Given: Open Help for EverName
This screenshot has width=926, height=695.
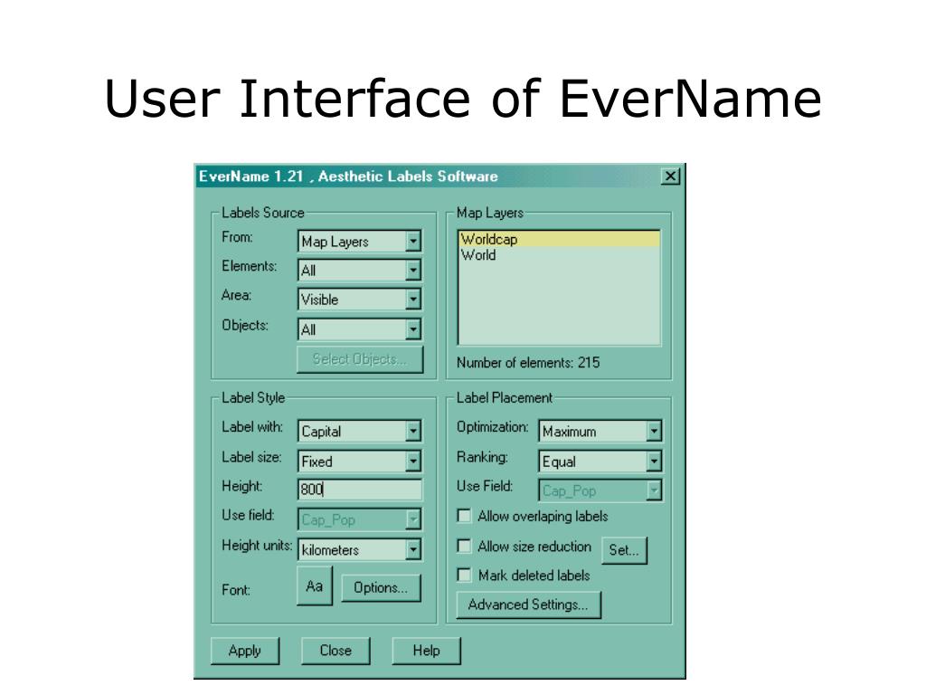Looking at the screenshot, I should click(x=427, y=651).
